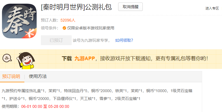The height and width of the screenshot is (112, 222).
Task: Click the reservation count 52096人
Action: 68,20
